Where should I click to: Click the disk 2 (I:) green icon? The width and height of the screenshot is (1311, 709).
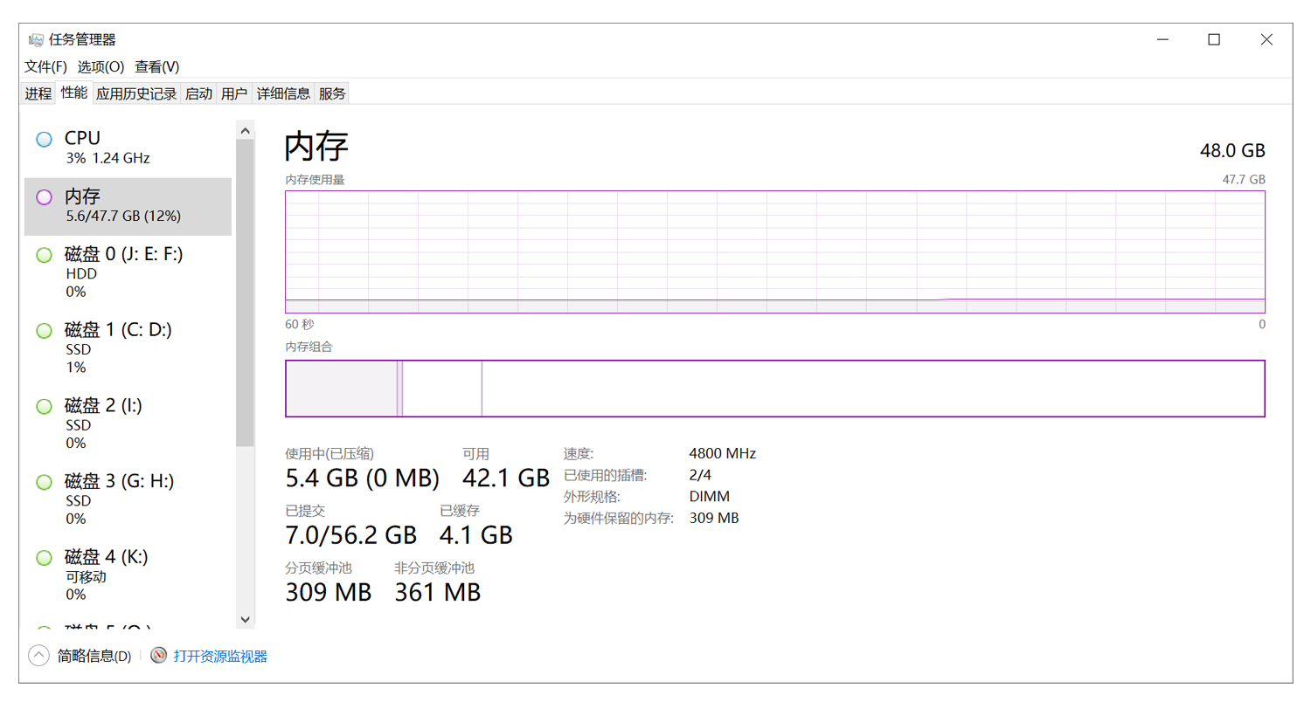tap(44, 406)
